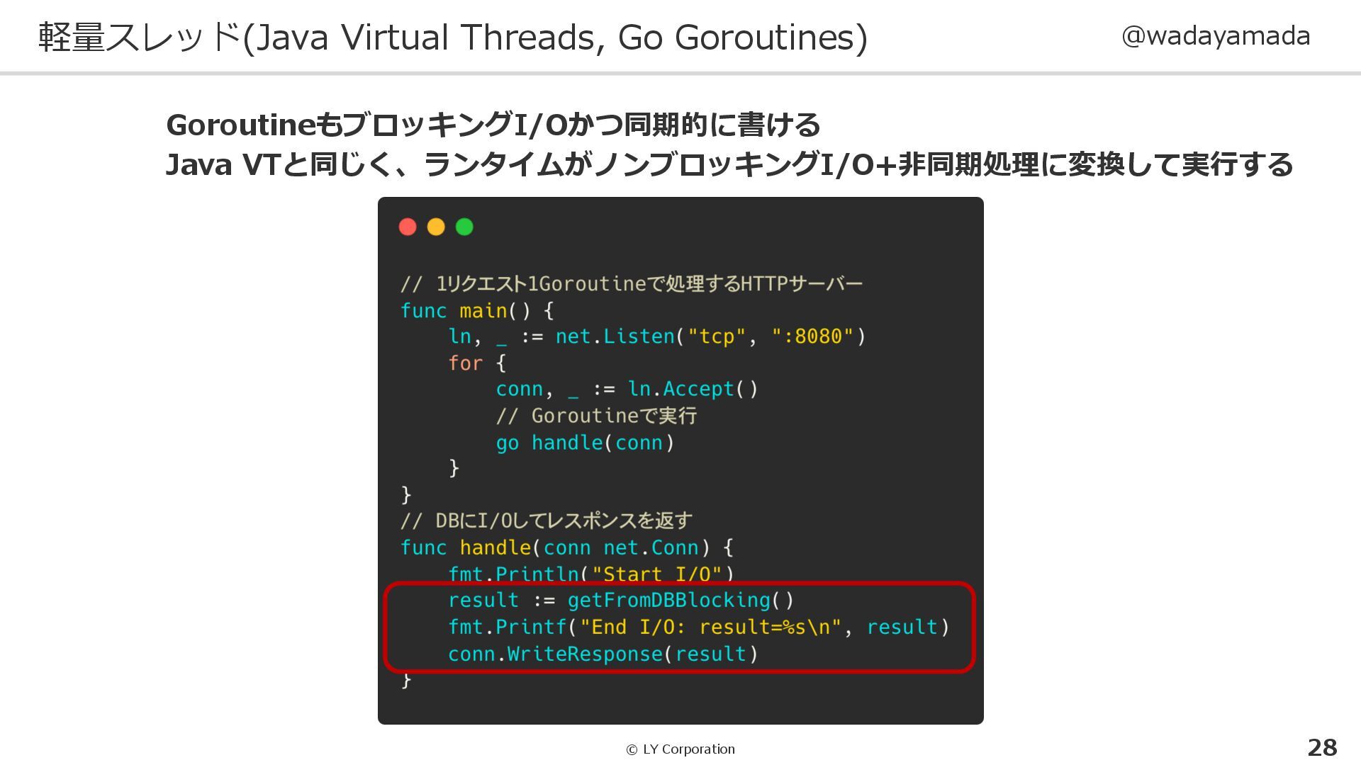
Task: Click the yellow window dot icon
Action: coord(436,227)
